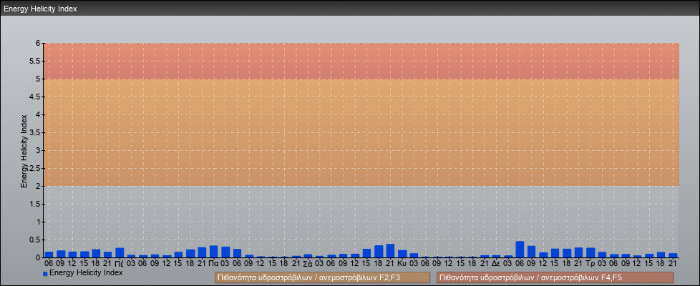This screenshot has height=286, width=700.
Task: Select the F4,F5 waterspout probability legend box
Action: pyautogui.click(x=555, y=277)
